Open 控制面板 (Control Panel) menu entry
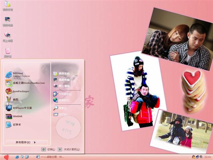 (64, 94)
